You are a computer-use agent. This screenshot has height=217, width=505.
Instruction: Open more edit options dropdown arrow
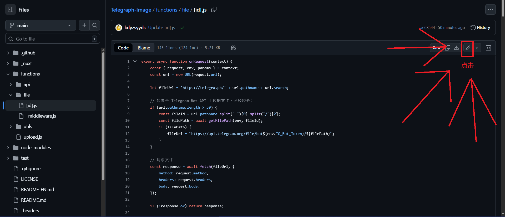pos(477,48)
